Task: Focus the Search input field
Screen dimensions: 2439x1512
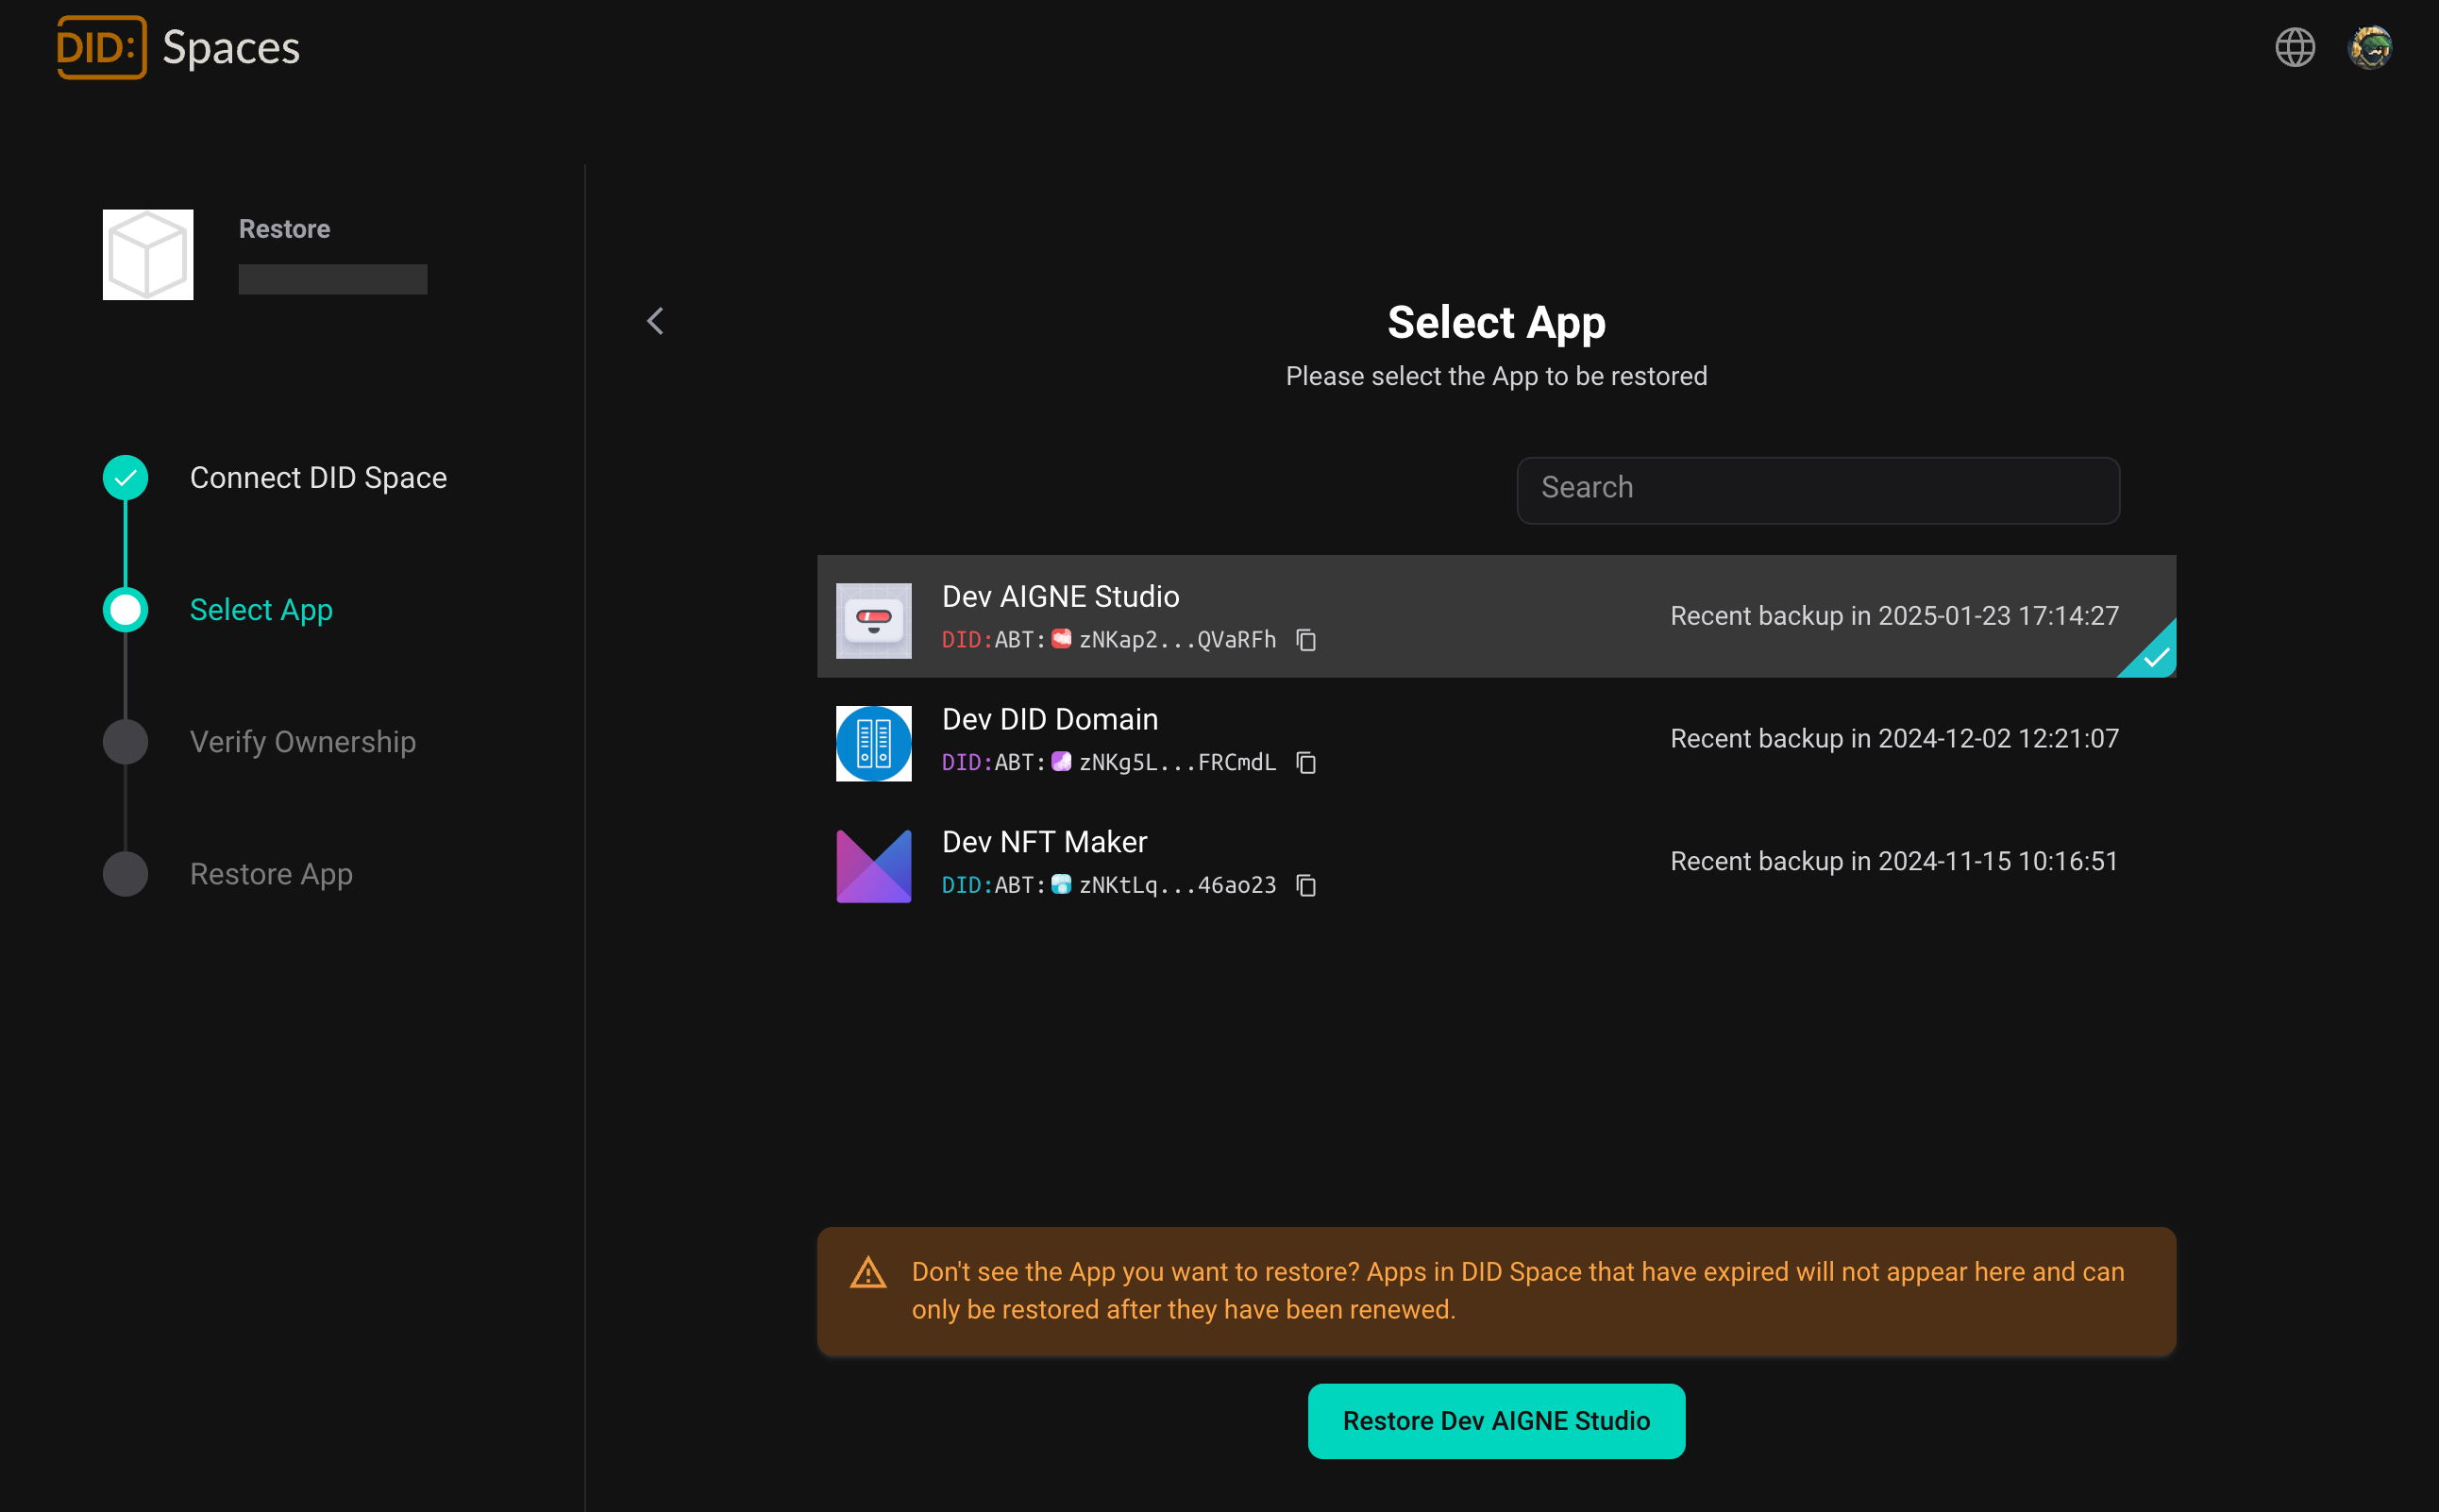Action: 1817,489
